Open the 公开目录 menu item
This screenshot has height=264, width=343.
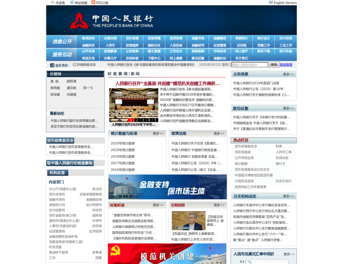88,51
